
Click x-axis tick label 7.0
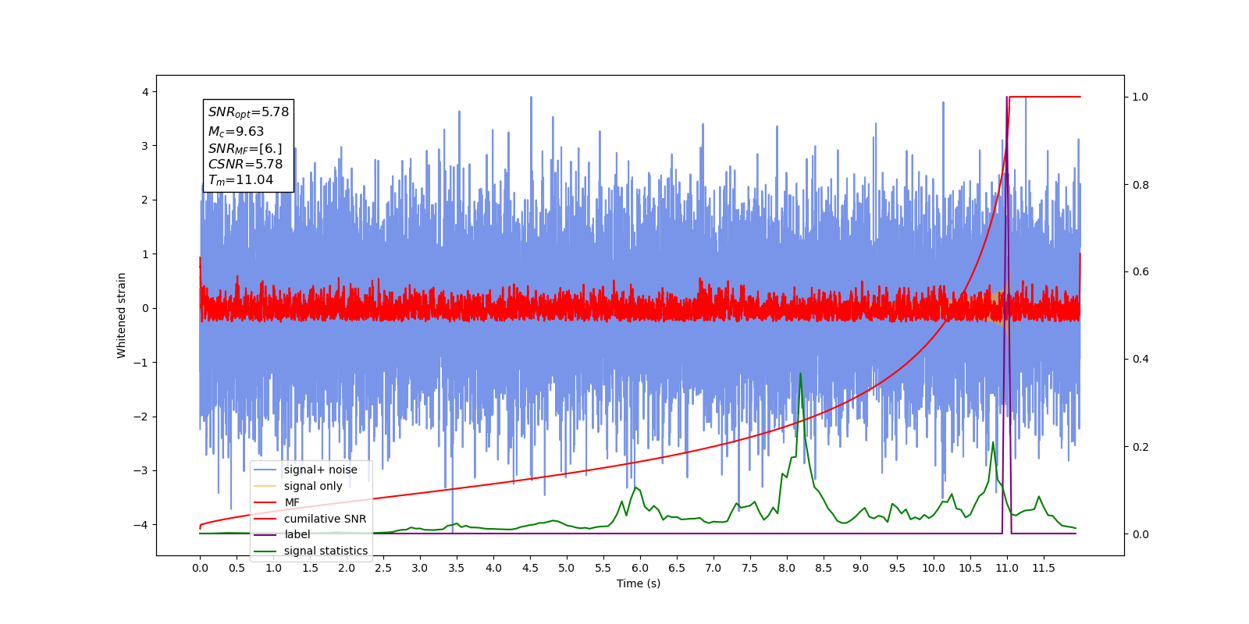713,568
